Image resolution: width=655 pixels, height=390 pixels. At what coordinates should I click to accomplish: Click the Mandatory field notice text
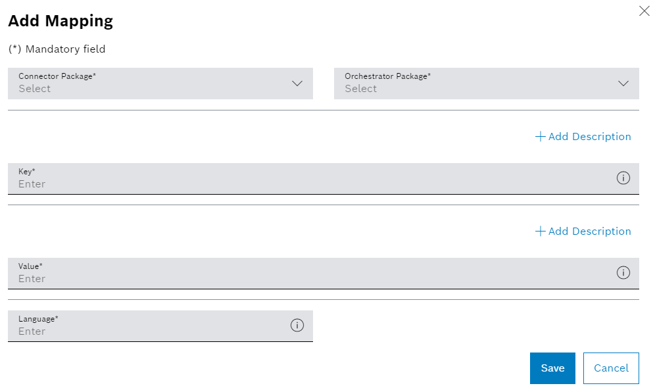(57, 49)
